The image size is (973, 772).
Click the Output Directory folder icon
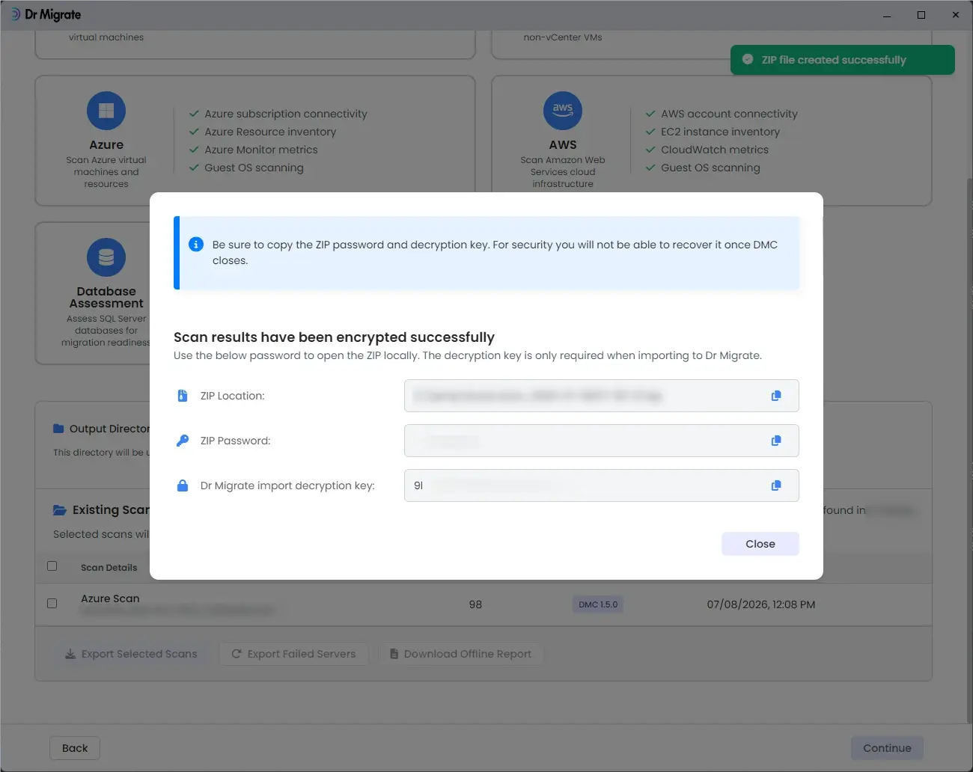coord(58,429)
